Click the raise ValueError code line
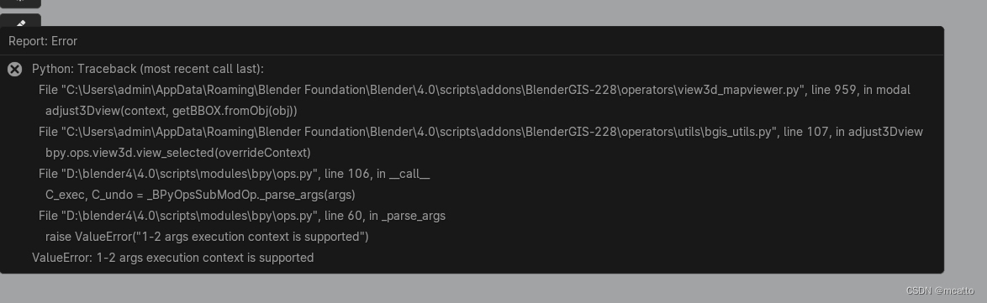This screenshot has height=303, width=987. [x=207, y=237]
